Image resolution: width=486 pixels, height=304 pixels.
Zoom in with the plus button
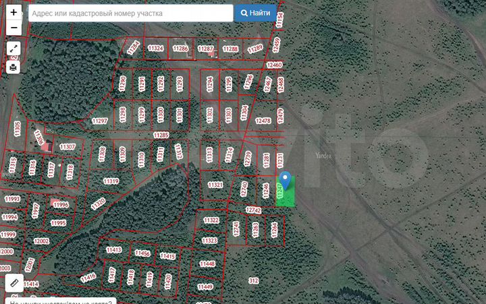[x=13, y=13]
